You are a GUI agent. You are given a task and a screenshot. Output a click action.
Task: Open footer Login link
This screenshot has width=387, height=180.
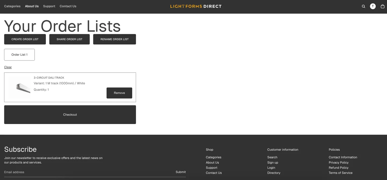[x=271, y=168]
